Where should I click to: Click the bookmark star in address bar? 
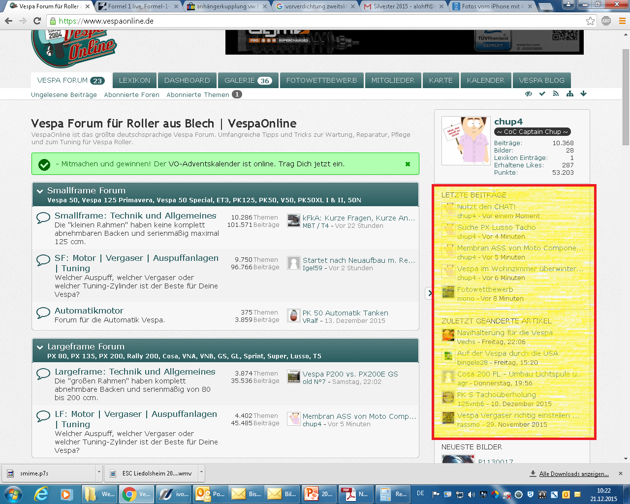tap(590, 21)
